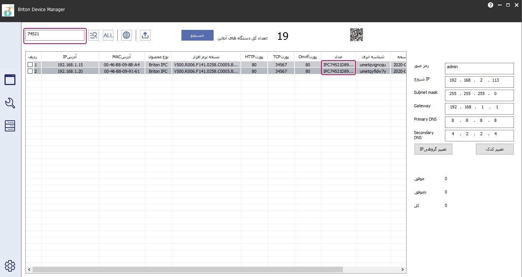This screenshot has height=277, width=522.
Task: Click the upload export icon
Action: [145, 35]
